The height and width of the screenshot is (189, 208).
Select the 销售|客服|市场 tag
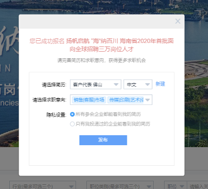89,100
